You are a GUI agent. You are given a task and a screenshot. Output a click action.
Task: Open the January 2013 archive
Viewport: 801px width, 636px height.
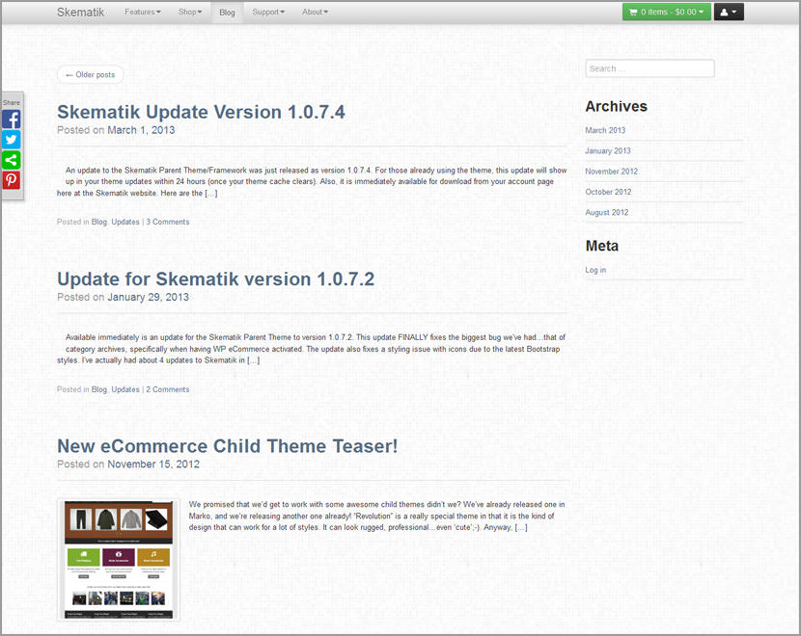[607, 151]
